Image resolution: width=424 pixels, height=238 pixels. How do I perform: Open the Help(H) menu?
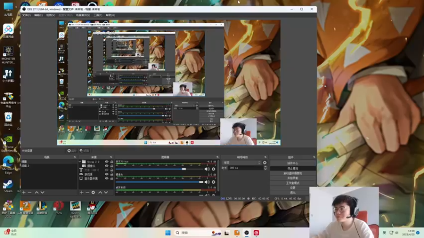point(110,15)
